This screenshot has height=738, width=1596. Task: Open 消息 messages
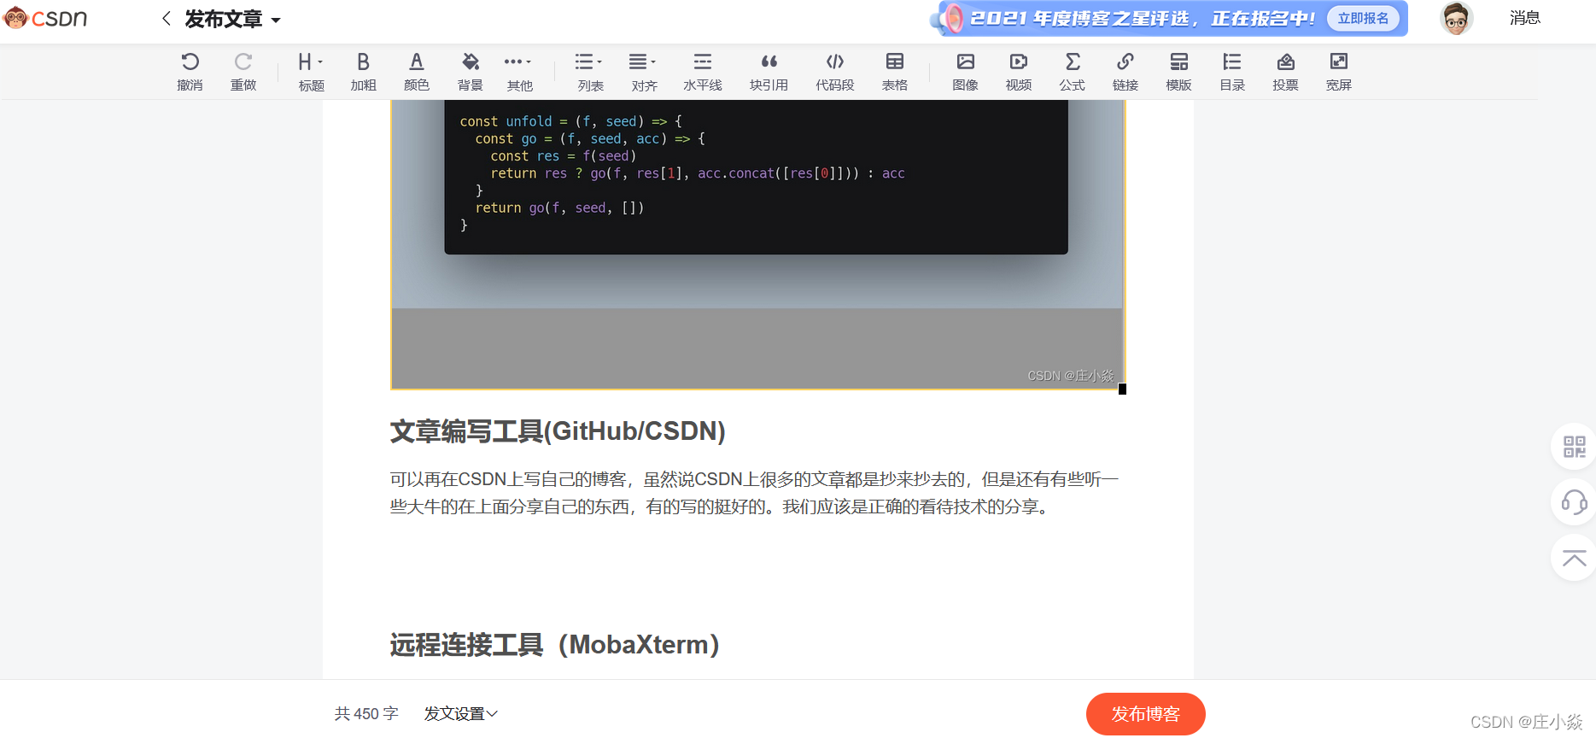(x=1524, y=18)
